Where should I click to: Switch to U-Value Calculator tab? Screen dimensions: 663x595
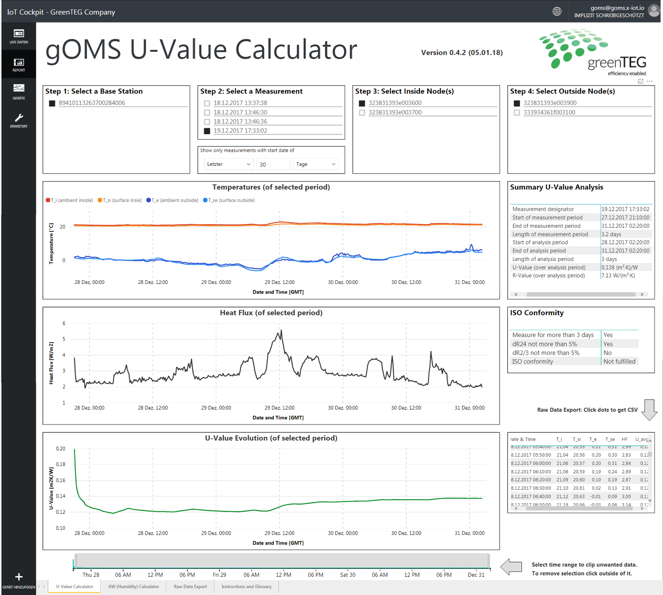pos(74,587)
